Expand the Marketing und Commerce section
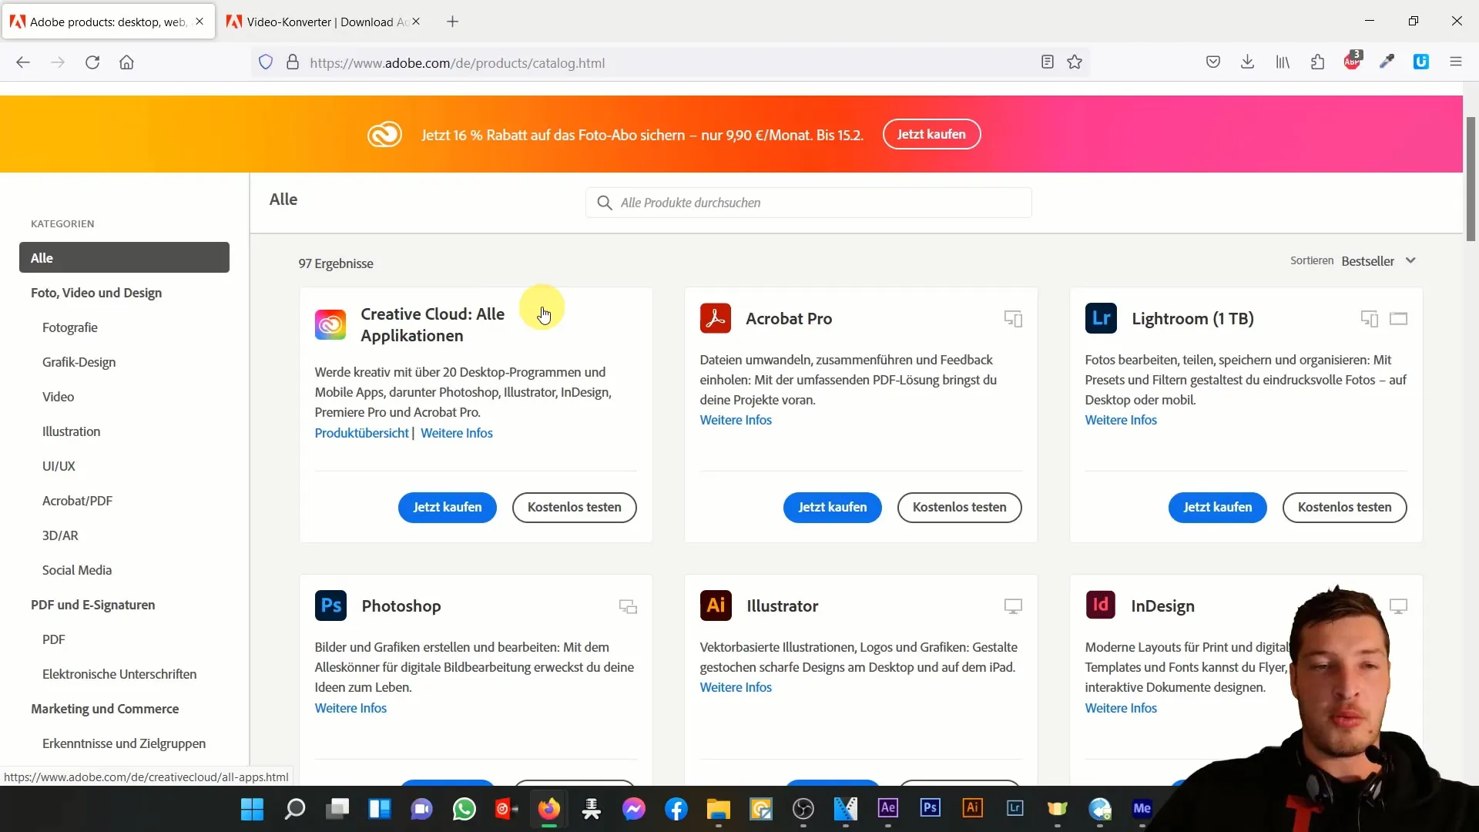The width and height of the screenshot is (1479, 832). 105,708
